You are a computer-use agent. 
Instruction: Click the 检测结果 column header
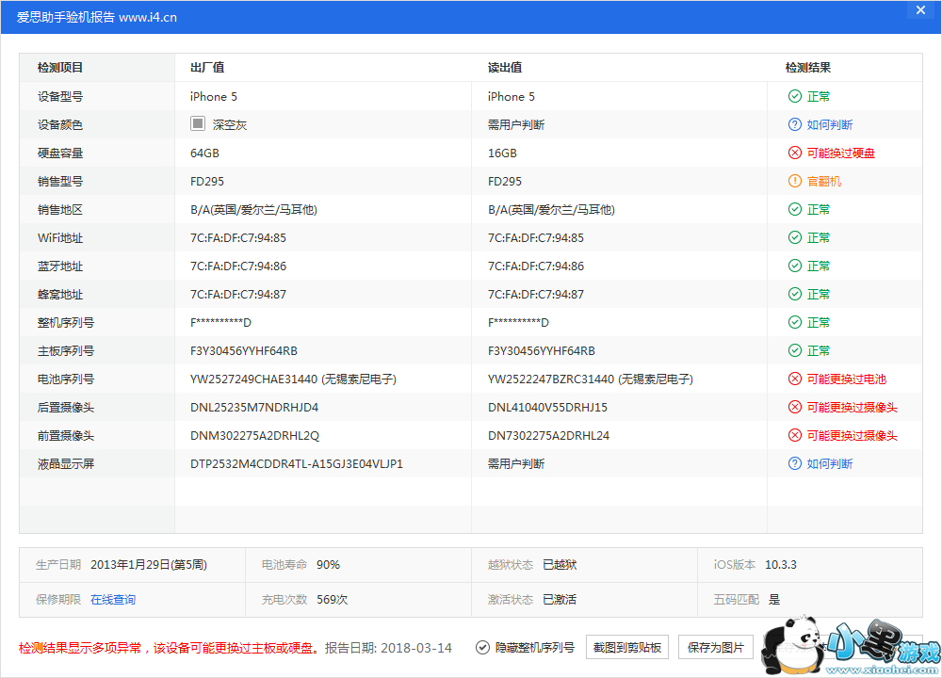click(808, 68)
